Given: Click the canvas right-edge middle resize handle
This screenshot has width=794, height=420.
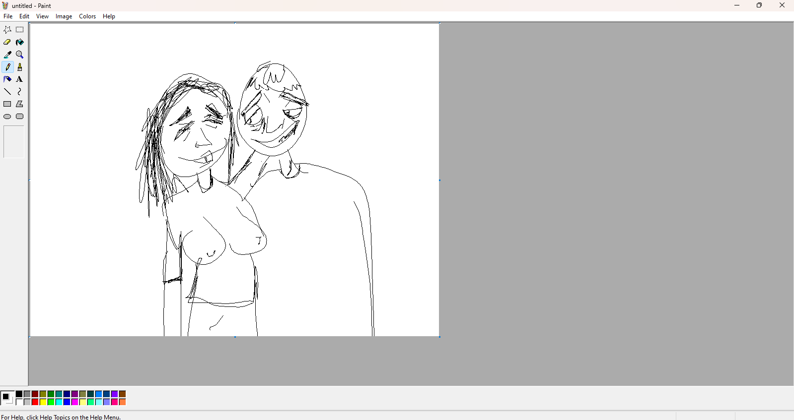Looking at the screenshot, I should tap(440, 180).
